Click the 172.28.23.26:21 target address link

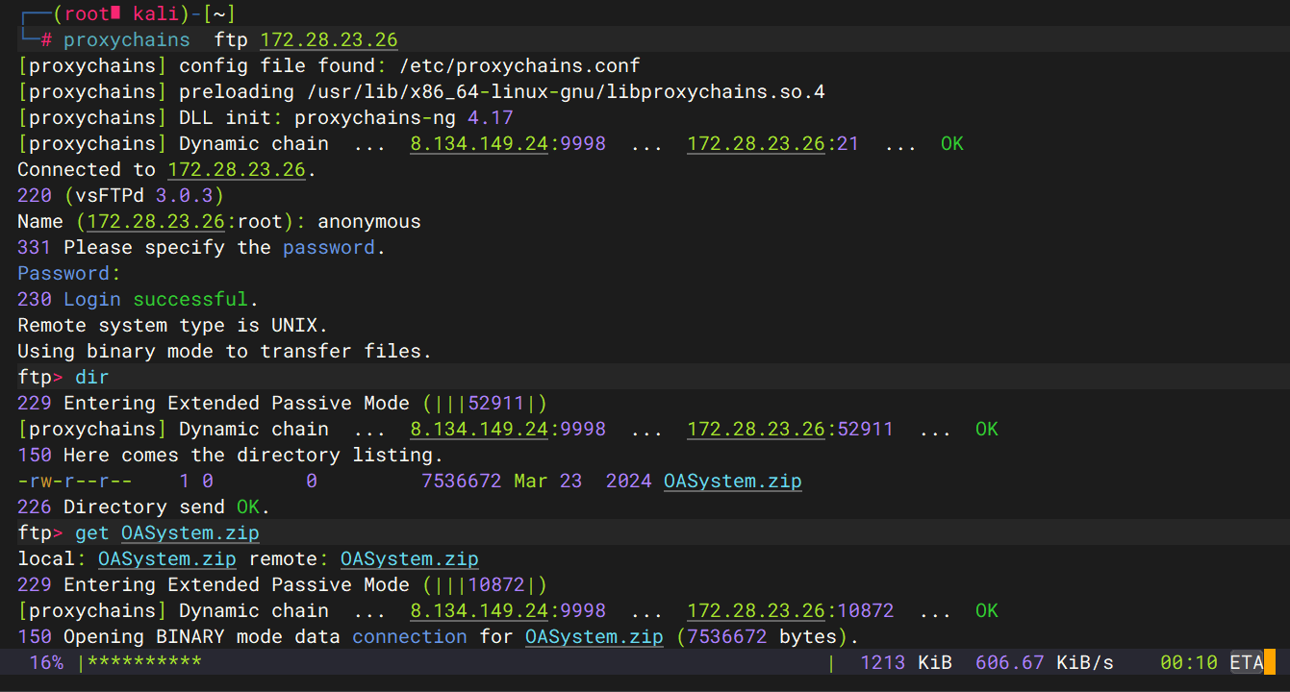coord(755,144)
